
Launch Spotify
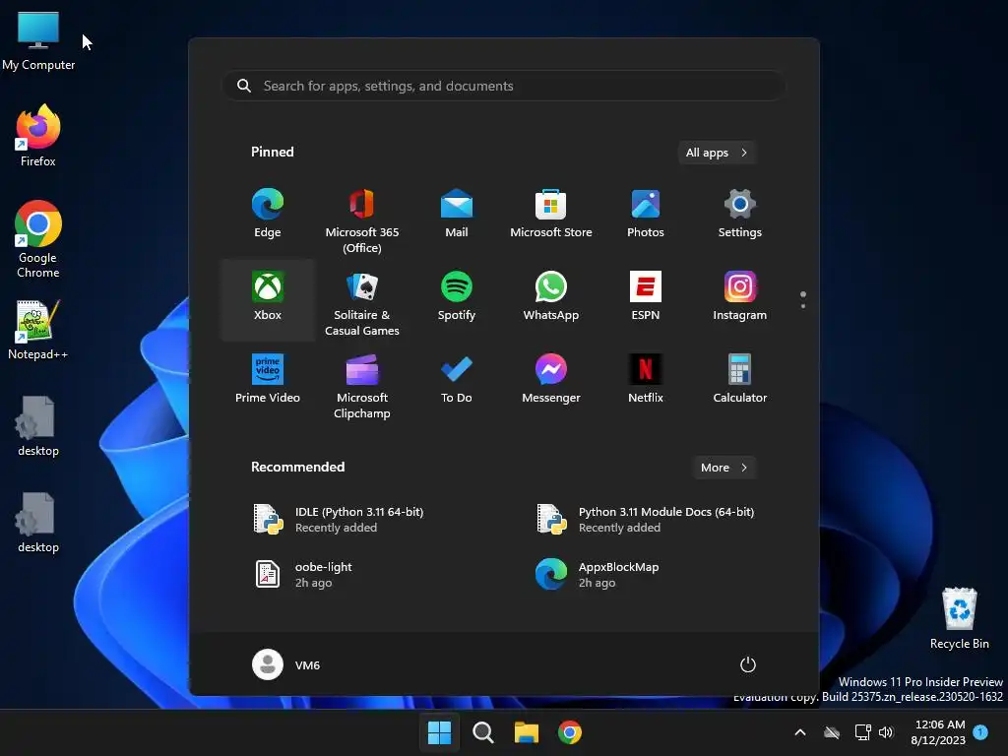[x=457, y=296]
